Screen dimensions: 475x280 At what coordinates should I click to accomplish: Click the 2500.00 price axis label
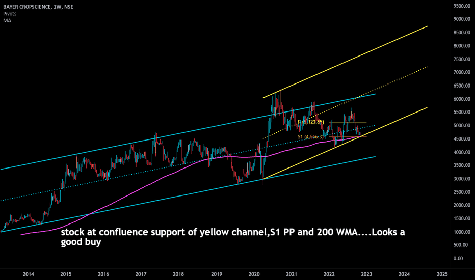coord(462,192)
